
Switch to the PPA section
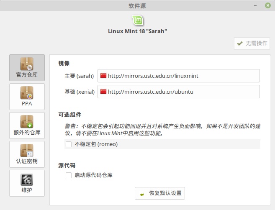click(27, 97)
